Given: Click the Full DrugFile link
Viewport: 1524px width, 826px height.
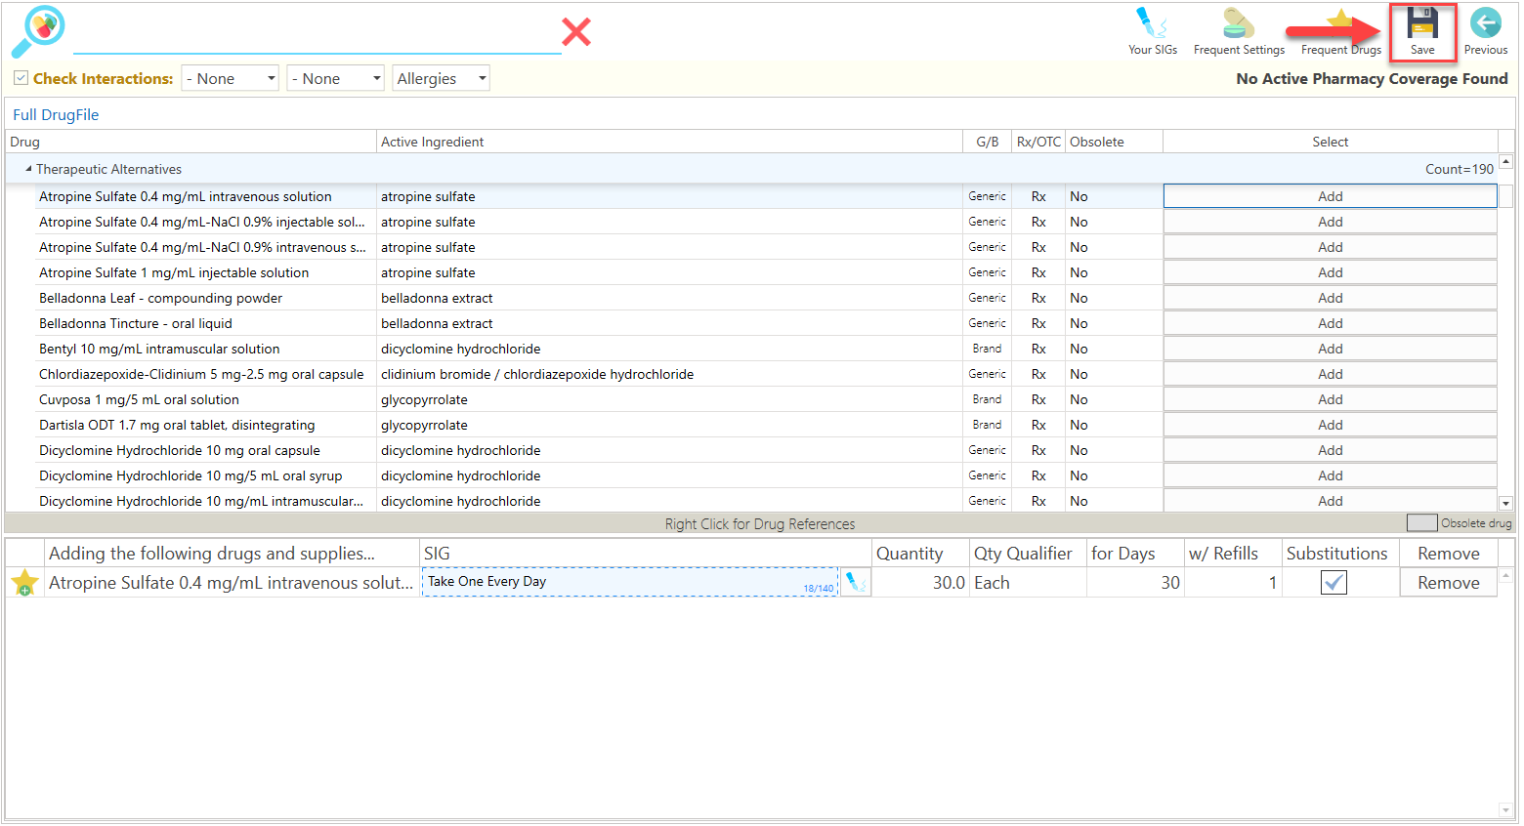Looking at the screenshot, I should tap(56, 115).
